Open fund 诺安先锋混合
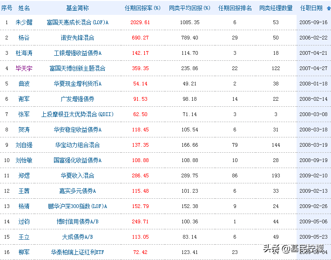Viewport: 331px width, 260px height. (77, 38)
